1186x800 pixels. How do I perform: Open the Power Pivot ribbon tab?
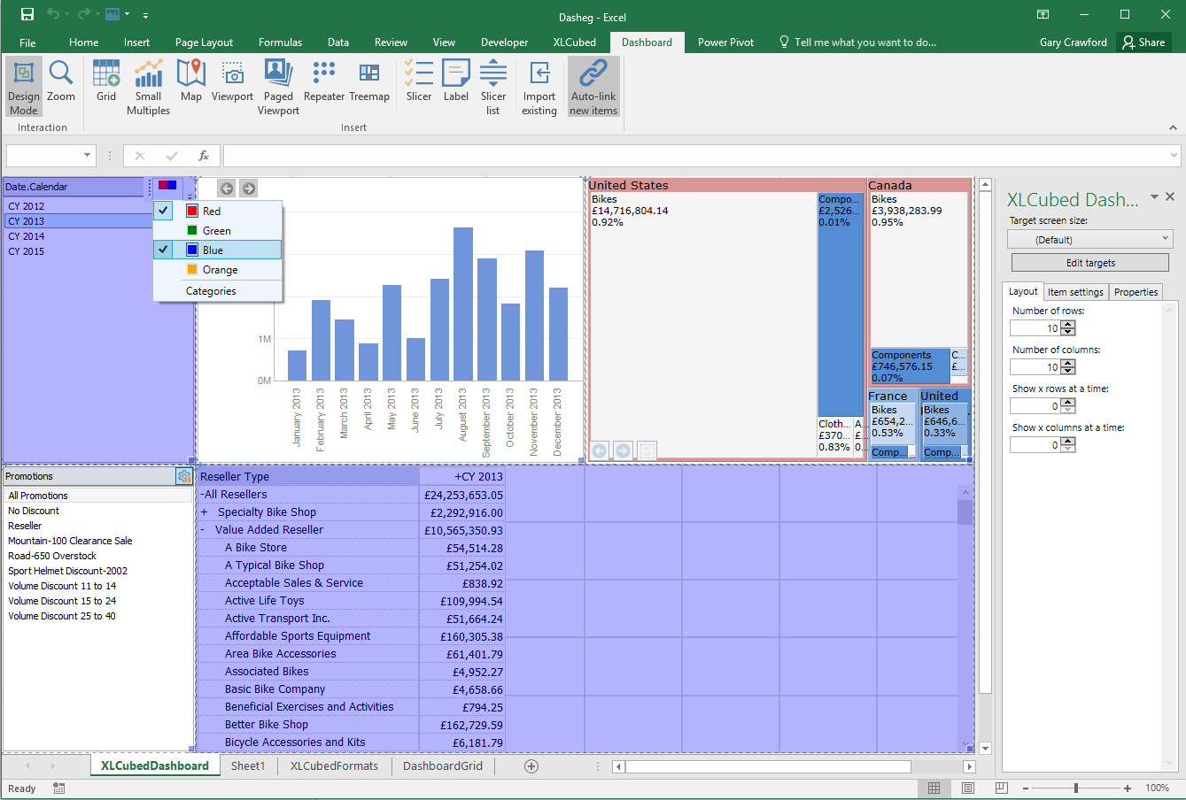725,42
